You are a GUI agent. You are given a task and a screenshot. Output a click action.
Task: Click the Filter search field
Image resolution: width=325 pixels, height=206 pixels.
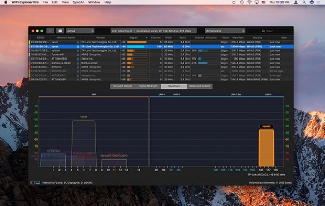(270, 31)
